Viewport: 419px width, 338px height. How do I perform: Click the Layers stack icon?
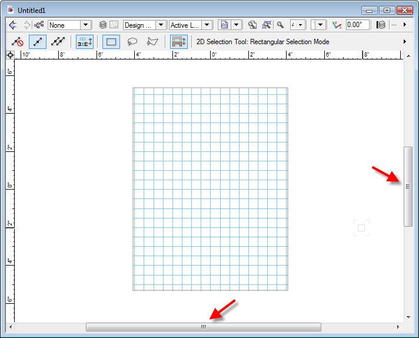pos(103,25)
